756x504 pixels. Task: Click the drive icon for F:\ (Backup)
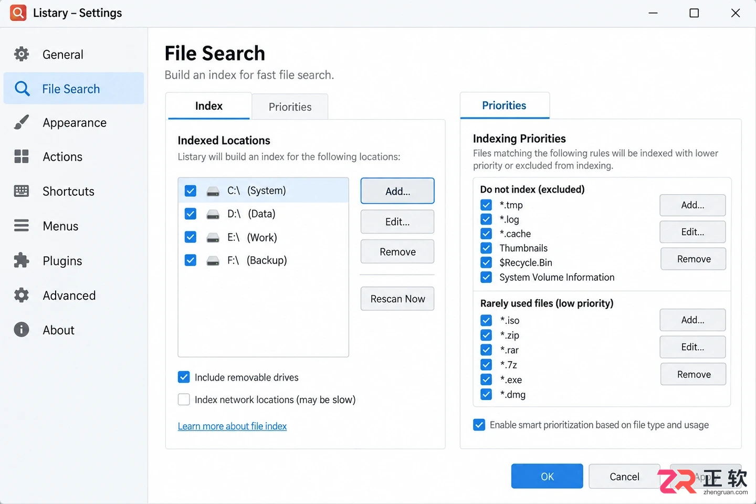(213, 260)
